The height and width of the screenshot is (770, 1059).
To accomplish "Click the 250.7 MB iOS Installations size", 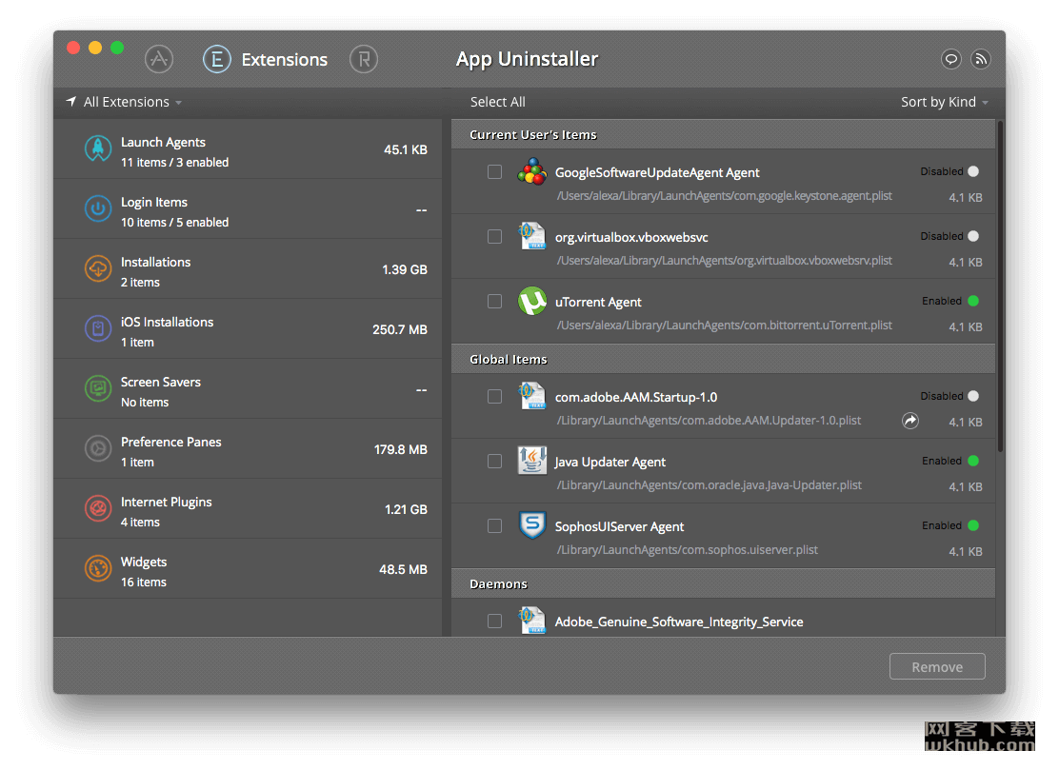I will (400, 330).
